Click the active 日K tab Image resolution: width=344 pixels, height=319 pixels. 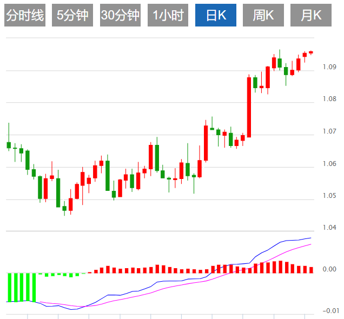point(216,15)
